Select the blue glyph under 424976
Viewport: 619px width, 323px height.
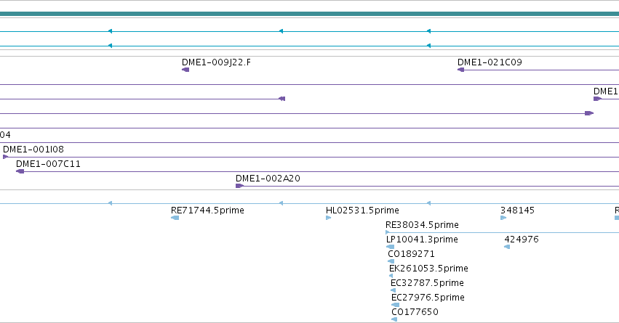(507, 247)
